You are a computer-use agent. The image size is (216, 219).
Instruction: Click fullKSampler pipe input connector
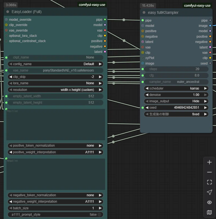click(143, 21)
